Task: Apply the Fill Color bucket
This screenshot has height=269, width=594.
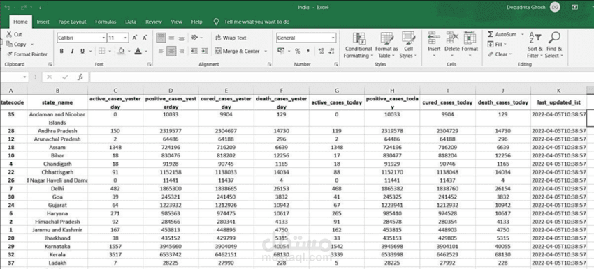Action: tap(121, 51)
